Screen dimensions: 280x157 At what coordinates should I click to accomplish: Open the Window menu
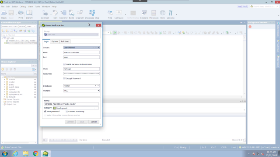[46, 7]
